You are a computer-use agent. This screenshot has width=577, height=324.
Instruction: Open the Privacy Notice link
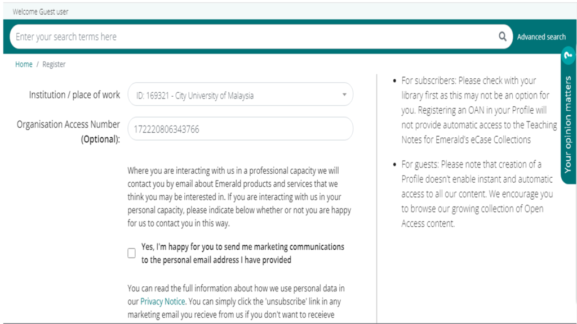pos(163,301)
